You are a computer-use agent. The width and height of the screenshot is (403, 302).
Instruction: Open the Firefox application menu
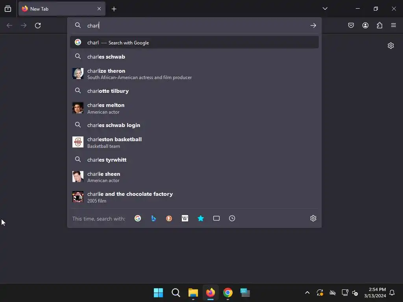coord(394,25)
